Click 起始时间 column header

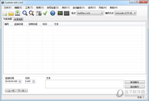point(21,24)
